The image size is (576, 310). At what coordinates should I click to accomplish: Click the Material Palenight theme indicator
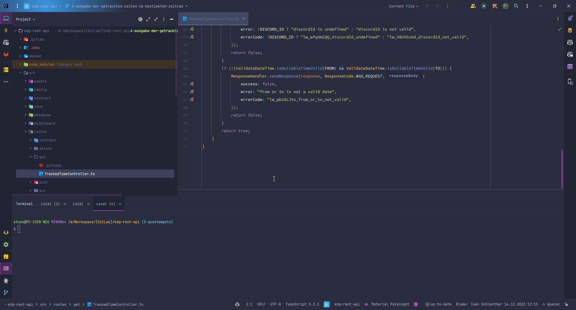390,304
